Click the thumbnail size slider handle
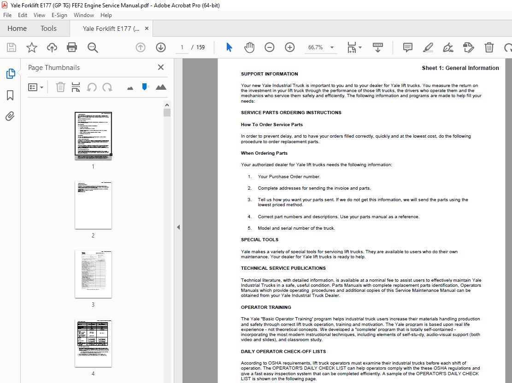This screenshot has height=383, width=512. click(x=145, y=87)
